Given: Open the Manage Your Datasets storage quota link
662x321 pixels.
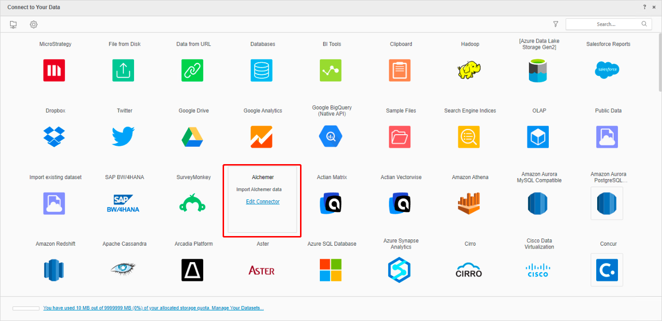Looking at the screenshot, I should point(153,308).
